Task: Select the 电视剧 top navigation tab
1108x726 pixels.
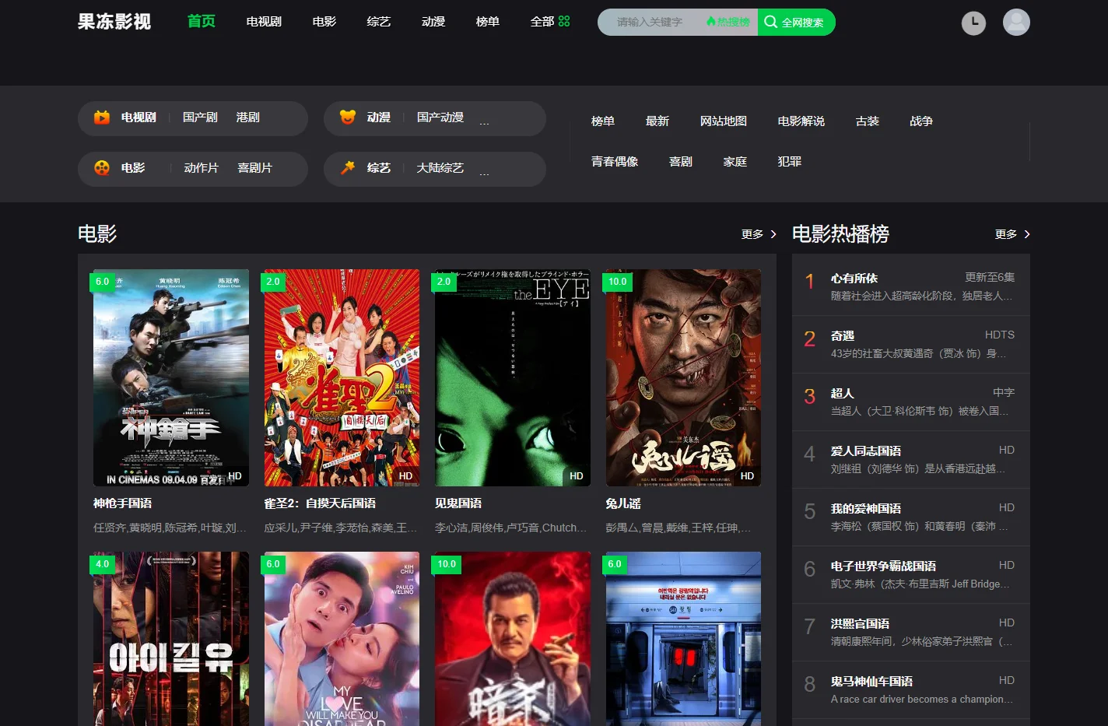Action: click(x=264, y=22)
